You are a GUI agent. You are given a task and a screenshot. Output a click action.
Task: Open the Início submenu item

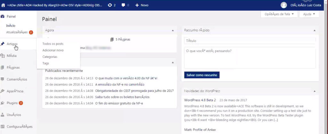tap(11, 26)
